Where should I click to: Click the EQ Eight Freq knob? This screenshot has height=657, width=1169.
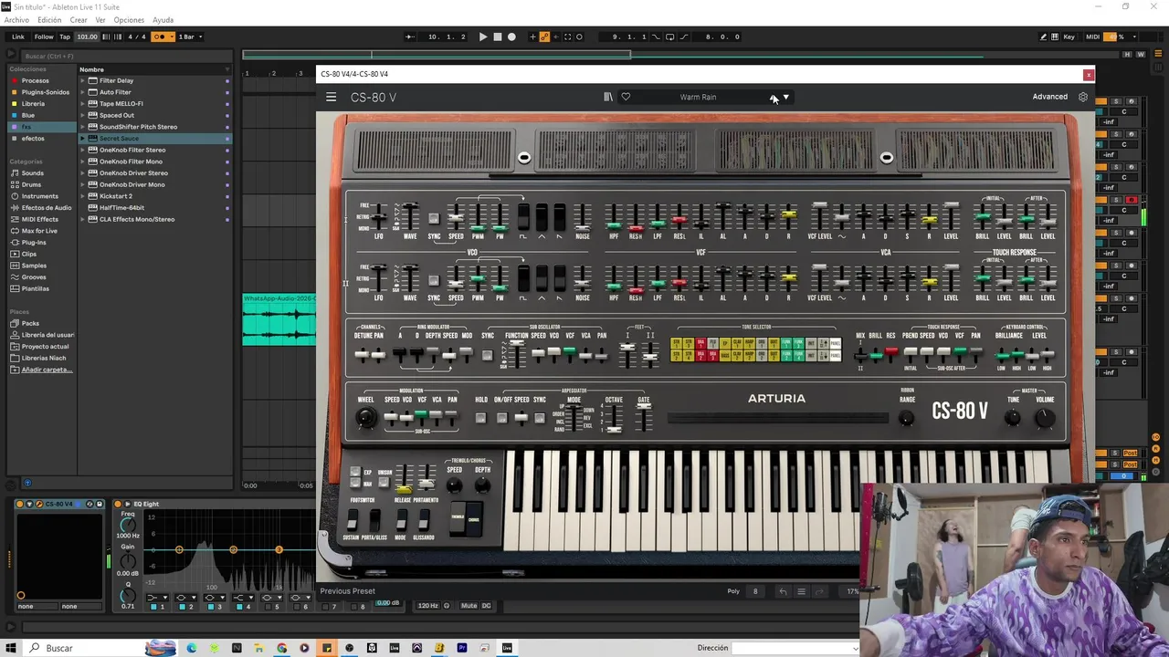point(128,526)
